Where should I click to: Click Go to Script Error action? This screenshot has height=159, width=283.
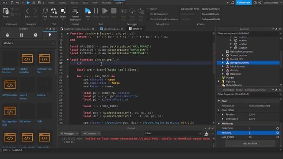(x=190, y=9)
